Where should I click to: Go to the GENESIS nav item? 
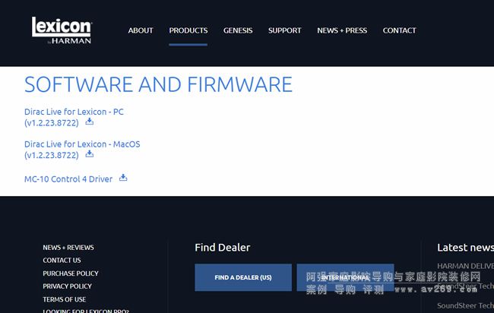click(238, 30)
